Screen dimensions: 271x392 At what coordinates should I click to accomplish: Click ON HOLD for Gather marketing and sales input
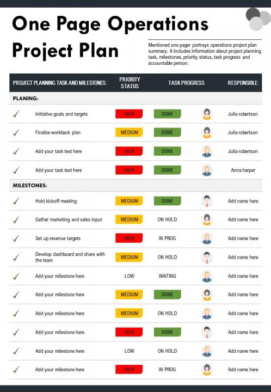tap(168, 219)
